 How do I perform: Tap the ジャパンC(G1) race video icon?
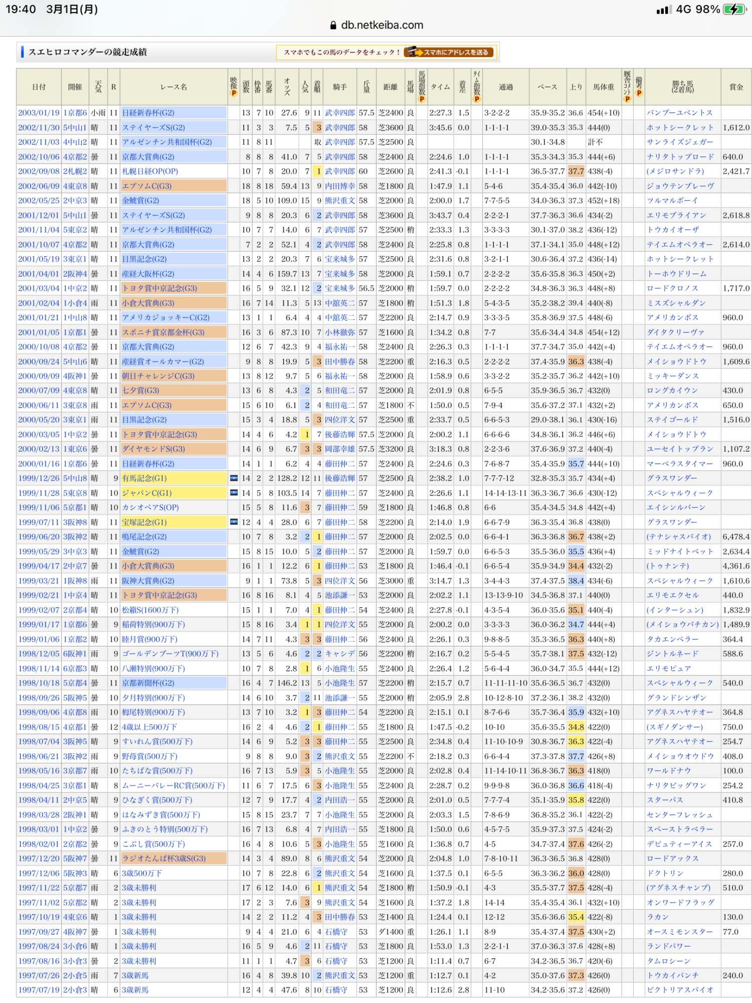(x=234, y=493)
